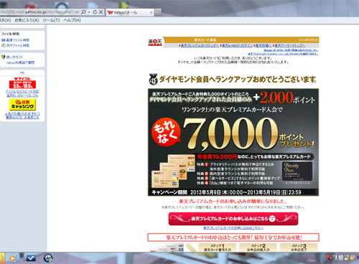The image size is (359, 264).
Task: Open a new blank tab
Action: (x=158, y=13)
